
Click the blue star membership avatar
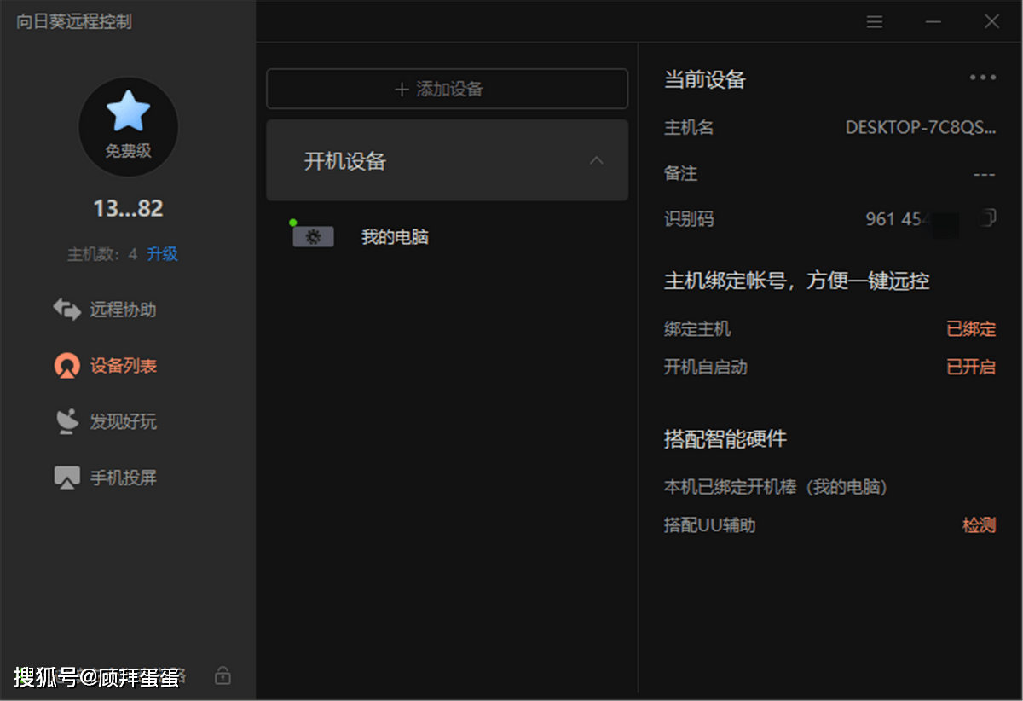(x=128, y=128)
